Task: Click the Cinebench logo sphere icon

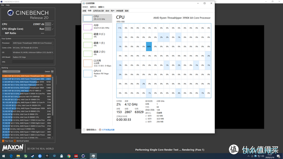Action: (10, 12)
